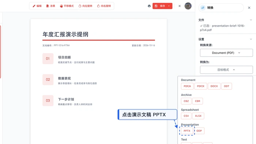Click the update date 2026-10-16

tap(149, 46)
